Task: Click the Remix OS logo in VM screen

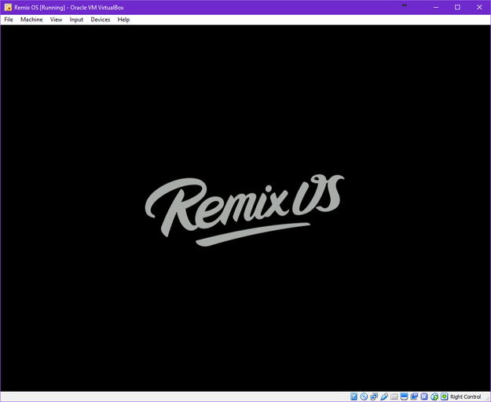Action: click(x=244, y=209)
